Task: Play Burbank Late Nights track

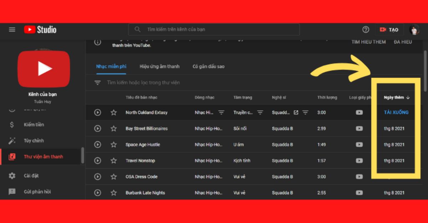Action: pos(97,193)
